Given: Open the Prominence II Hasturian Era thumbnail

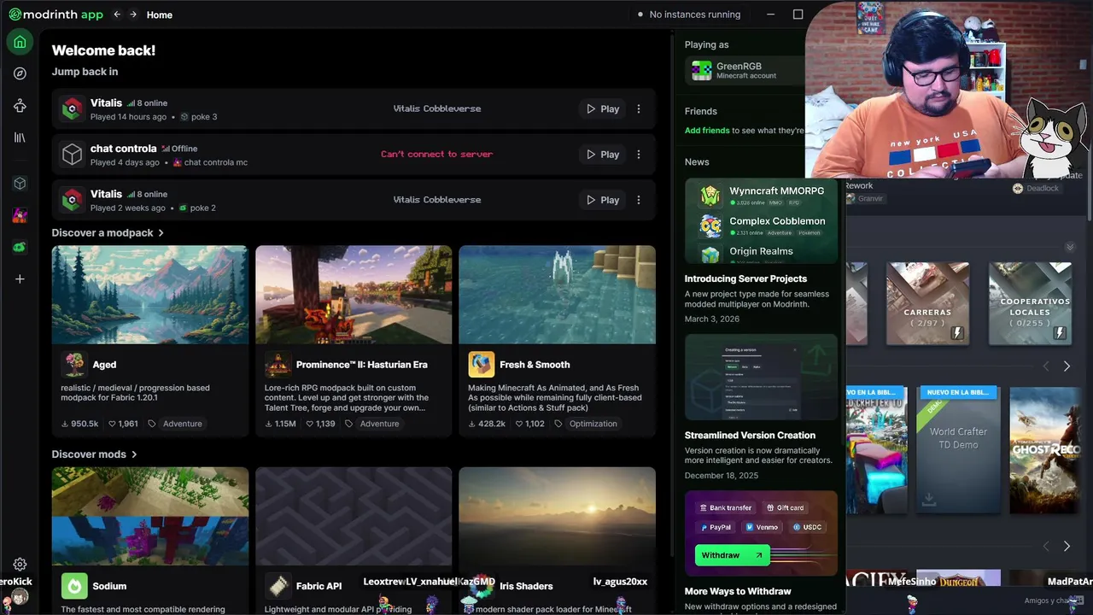Looking at the screenshot, I should [354, 295].
